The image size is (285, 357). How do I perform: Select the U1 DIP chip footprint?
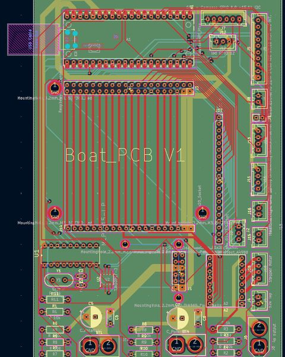[70, 255]
